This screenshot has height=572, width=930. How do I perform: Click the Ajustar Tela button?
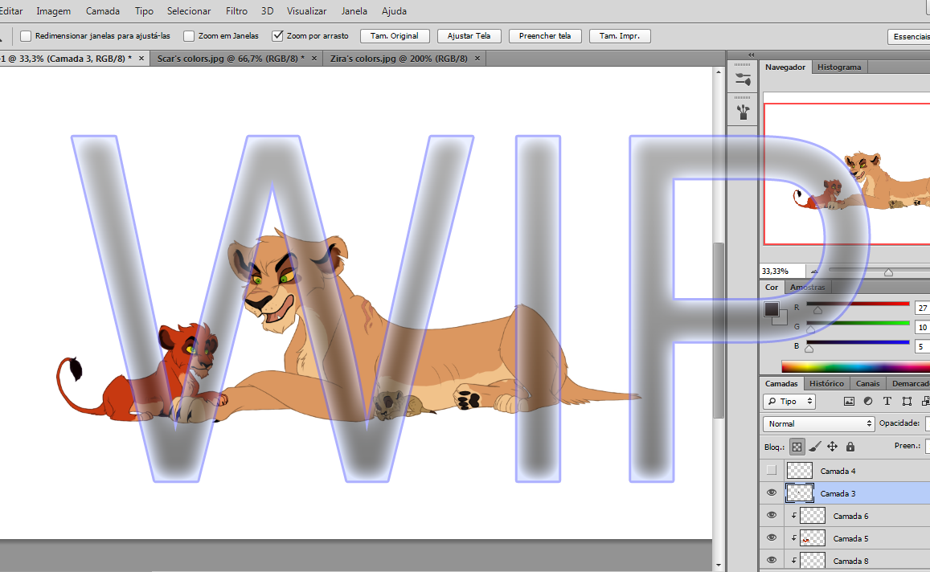point(469,36)
